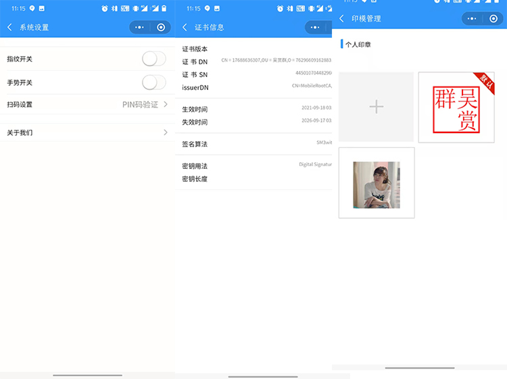Tap the back arrow beside 印模管理
507x379 pixels.
(341, 19)
